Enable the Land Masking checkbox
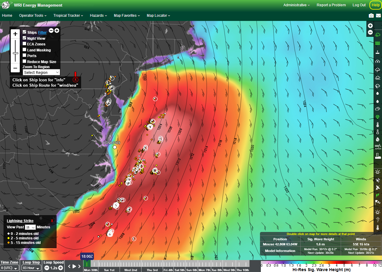The width and height of the screenshot is (382, 272). tap(25, 50)
